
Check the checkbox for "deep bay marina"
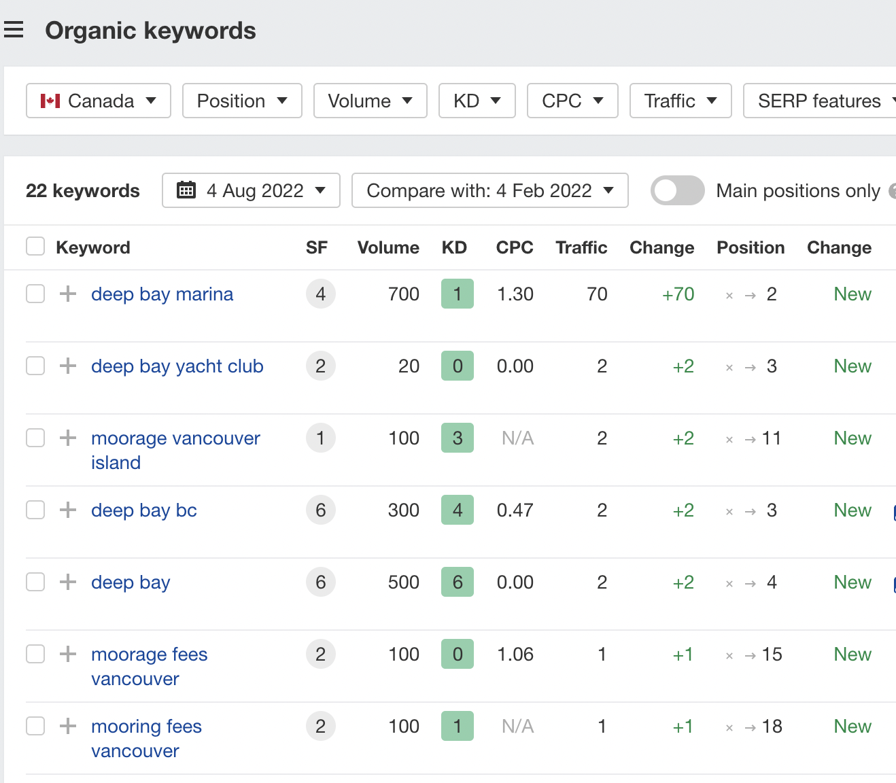[35, 294]
